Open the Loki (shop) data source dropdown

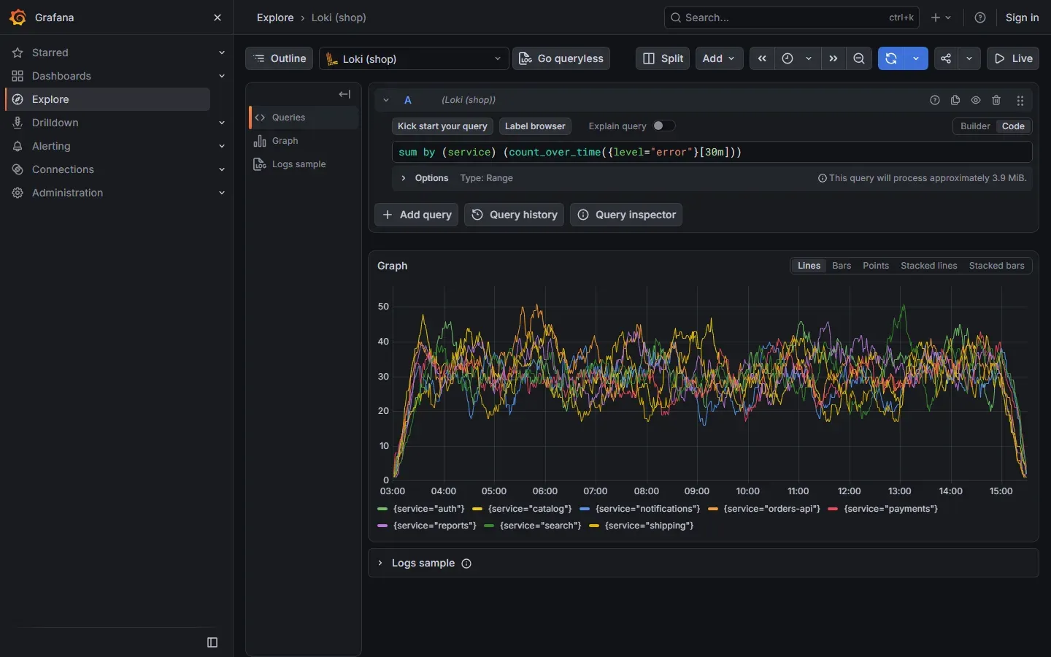[414, 58]
